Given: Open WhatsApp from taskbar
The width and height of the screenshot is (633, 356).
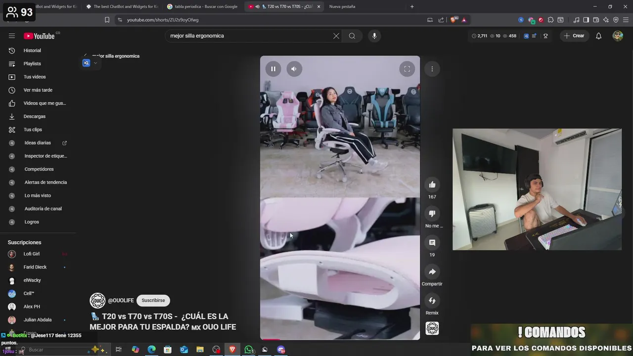Looking at the screenshot, I should pos(249,350).
